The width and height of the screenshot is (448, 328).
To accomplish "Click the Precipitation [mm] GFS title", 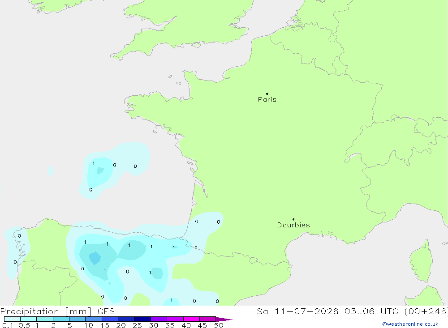I will 57,311.
